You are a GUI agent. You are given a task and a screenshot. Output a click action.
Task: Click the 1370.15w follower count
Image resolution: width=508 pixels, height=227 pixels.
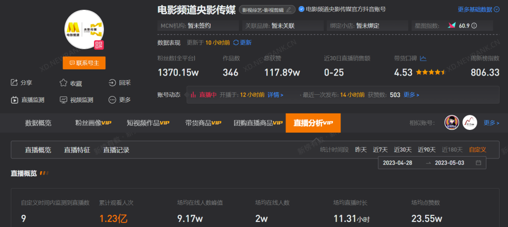point(178,73)
